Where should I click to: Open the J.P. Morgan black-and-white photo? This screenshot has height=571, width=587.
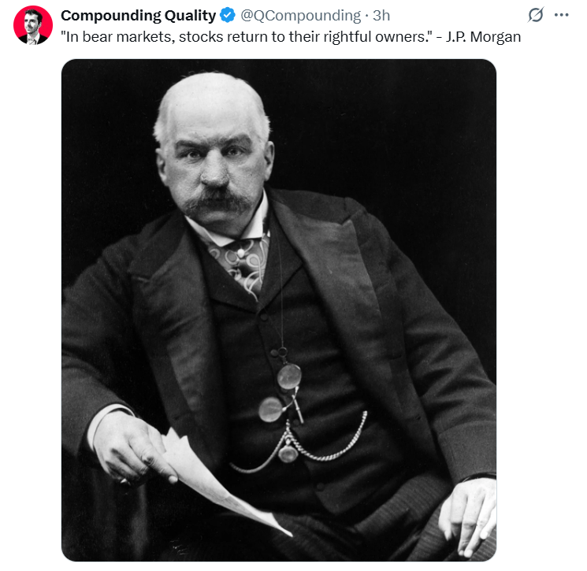click(x=279, y=310)
